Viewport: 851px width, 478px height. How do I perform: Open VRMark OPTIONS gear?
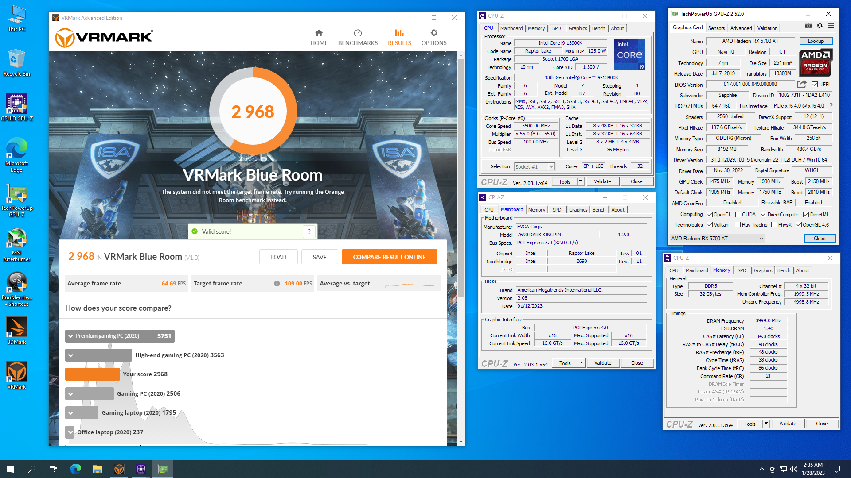(x=434, y=38)
